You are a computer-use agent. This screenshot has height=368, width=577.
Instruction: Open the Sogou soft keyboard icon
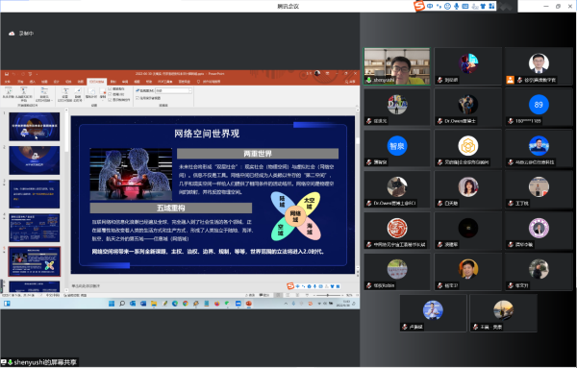(465, 6)
